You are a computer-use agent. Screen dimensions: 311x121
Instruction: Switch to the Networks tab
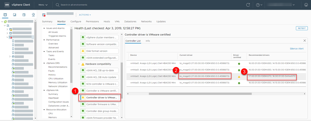point(146,22)
